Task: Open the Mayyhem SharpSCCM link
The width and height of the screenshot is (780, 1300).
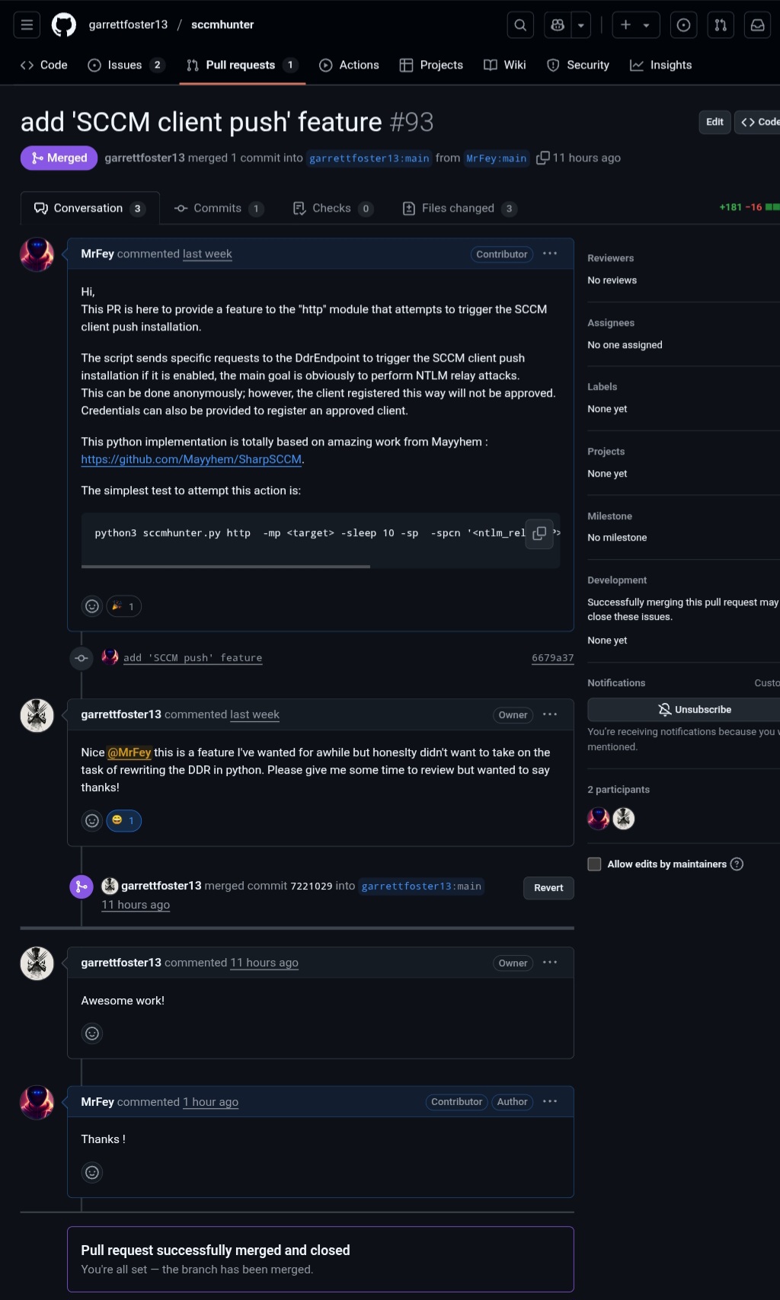Action: tap(191, 459)
